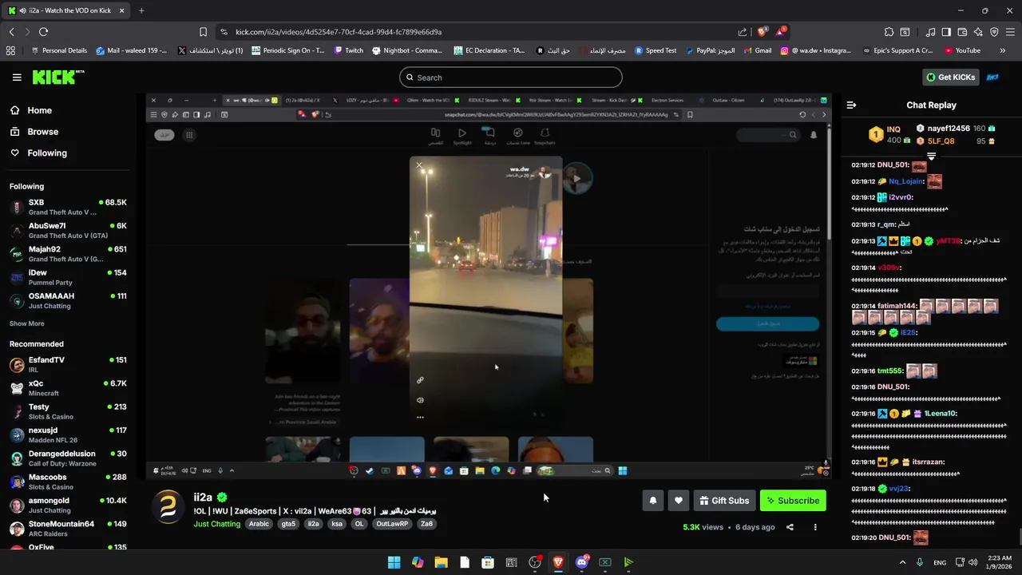Select the ksa tag
This screenshot has width=1022, height=575.
pyautogui.click(x=337, y=524)
